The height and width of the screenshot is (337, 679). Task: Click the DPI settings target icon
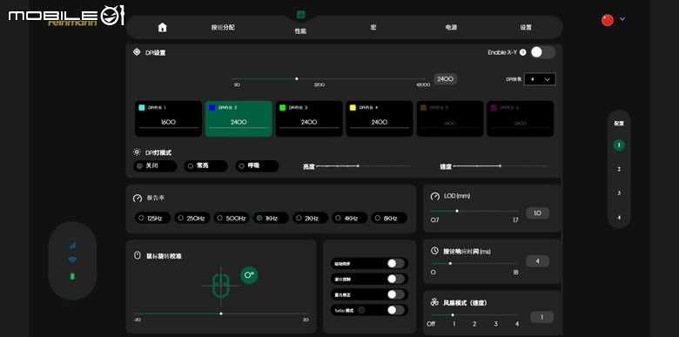point(137,52)
